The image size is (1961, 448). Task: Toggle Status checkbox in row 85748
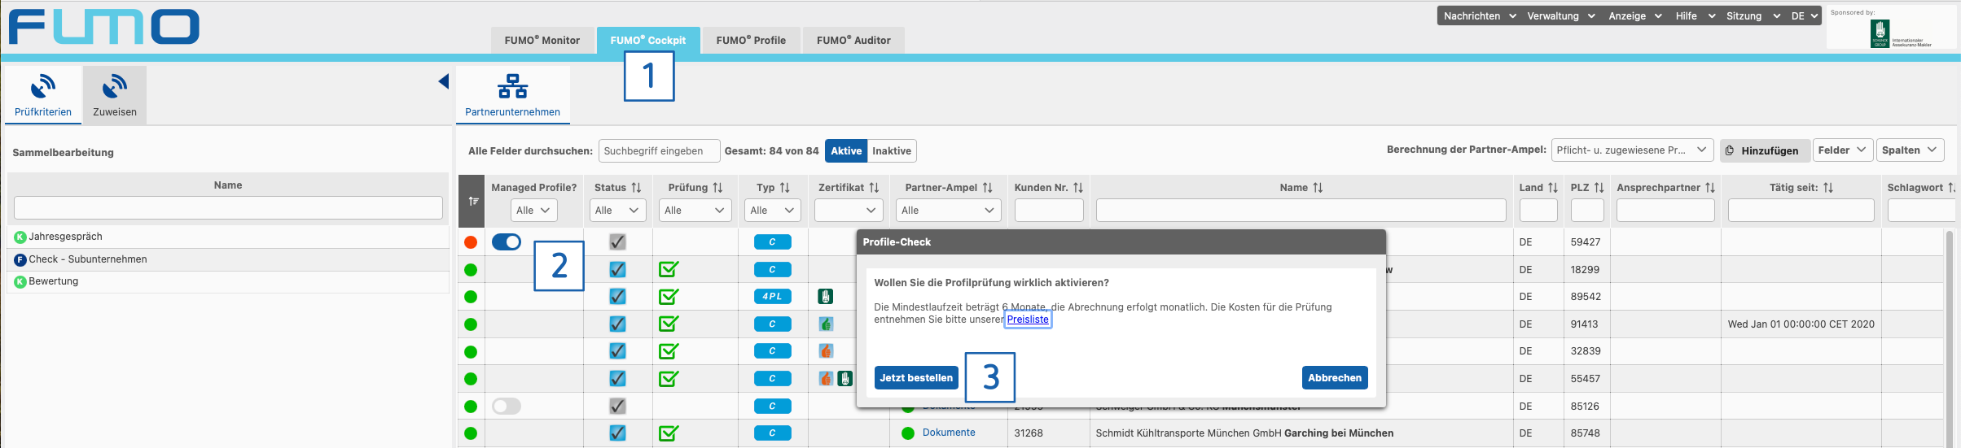click(x=617, y=433)
